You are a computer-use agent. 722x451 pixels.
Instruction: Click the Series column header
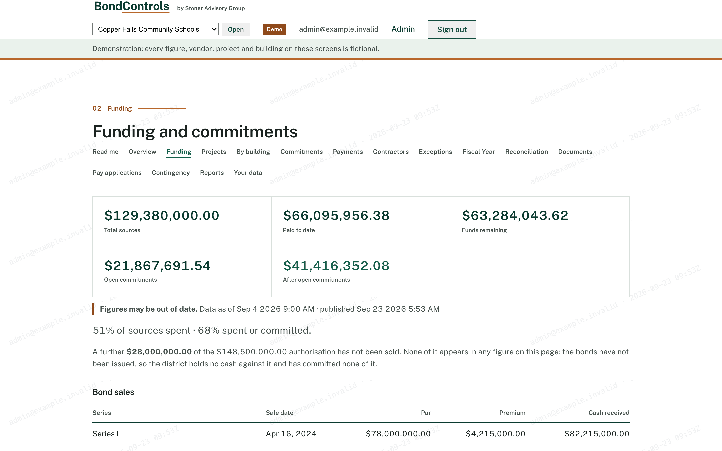click(x=102, y=413)
